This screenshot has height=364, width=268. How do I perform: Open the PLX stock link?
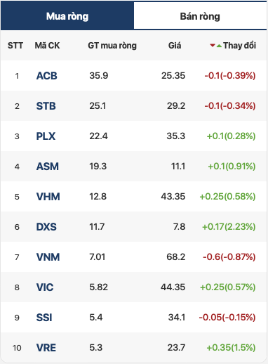[x=46, y=136]
